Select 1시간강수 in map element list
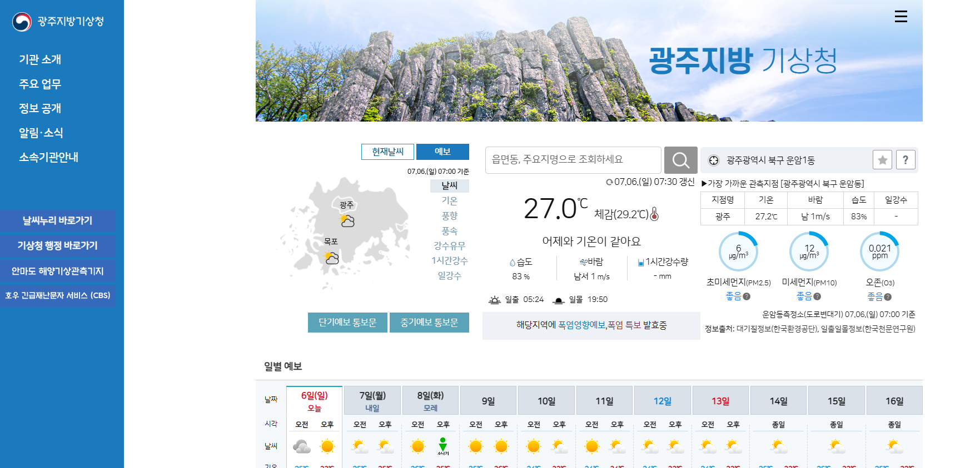Viewport: 975px width, 468px height. pyautogui.click(x=450, y=260)
